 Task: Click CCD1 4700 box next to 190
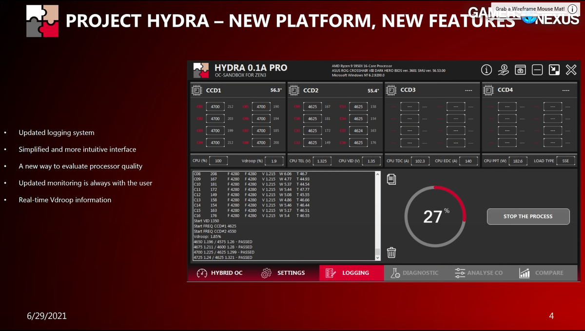point(261,106)
